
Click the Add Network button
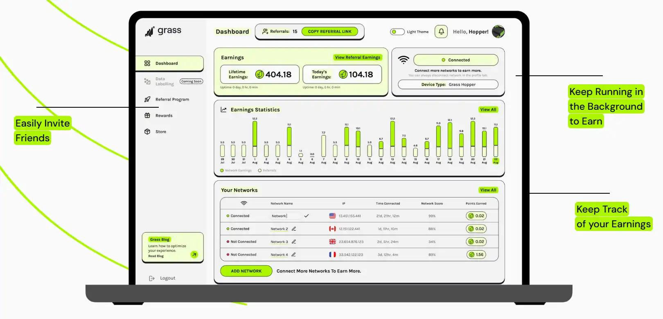(246, 271)
